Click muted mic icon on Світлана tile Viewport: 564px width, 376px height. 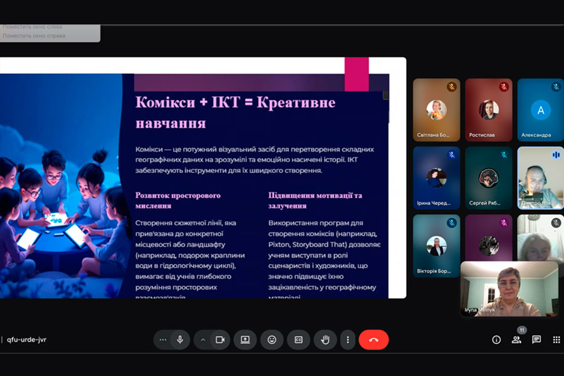[x=451, y=86]
